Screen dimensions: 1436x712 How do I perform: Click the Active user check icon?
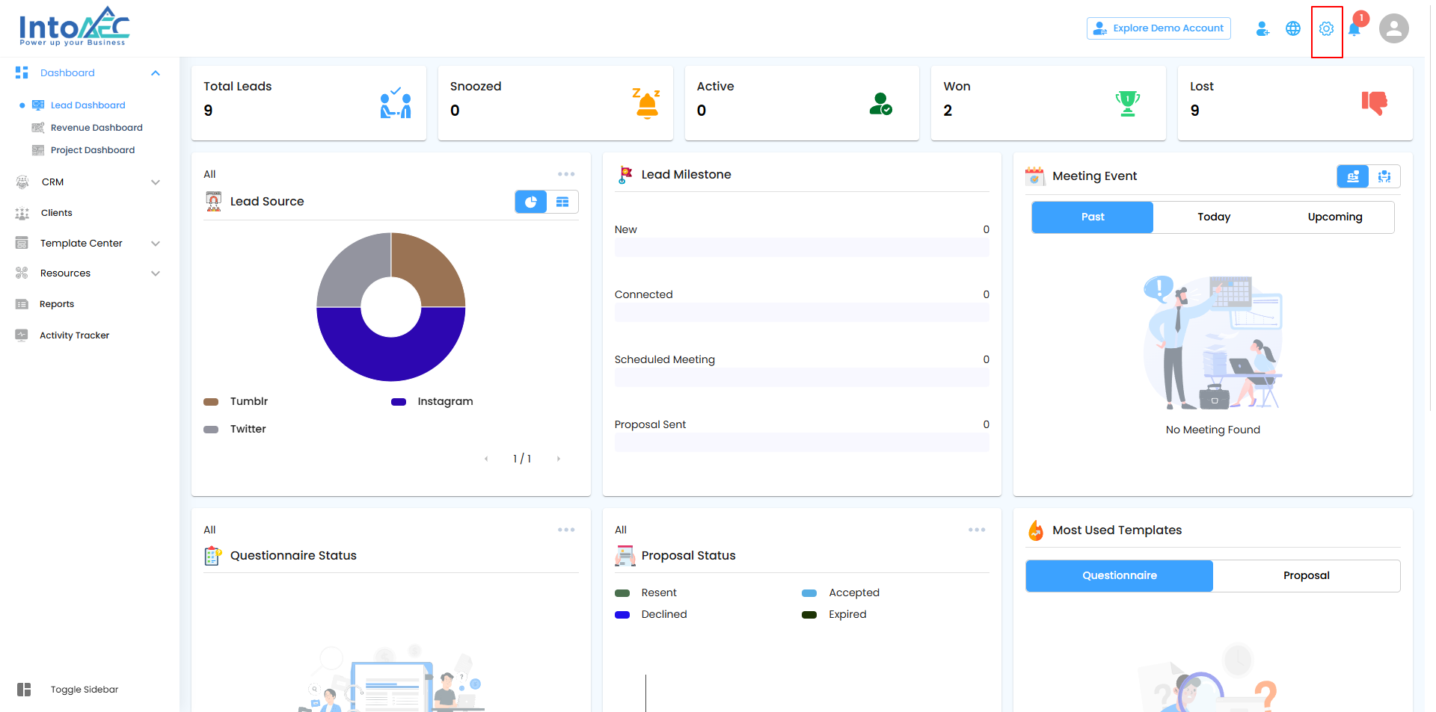click(x=881, y=104)
